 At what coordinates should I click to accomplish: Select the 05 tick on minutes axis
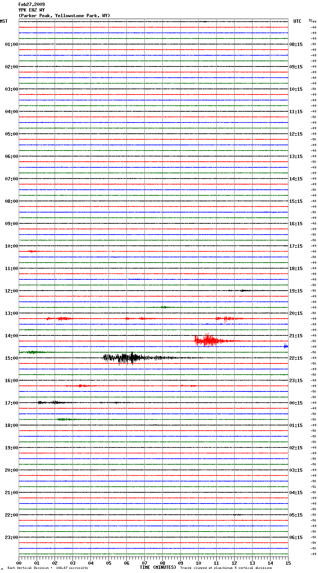[108, 563]
